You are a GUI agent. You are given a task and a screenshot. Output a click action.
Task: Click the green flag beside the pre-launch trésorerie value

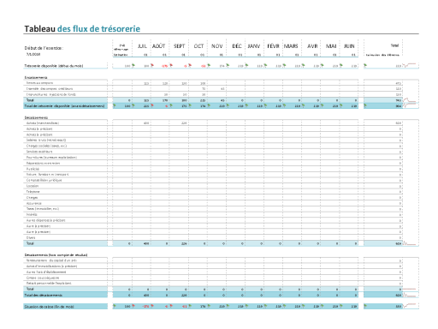(x=133, y=65)
